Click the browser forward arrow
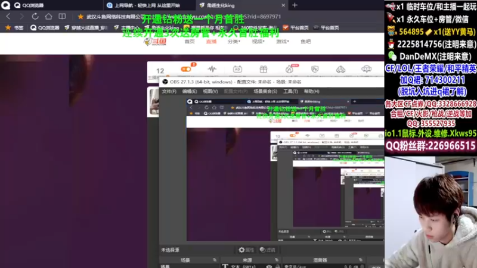Viewport: 477px width, 268px height. 21,17
